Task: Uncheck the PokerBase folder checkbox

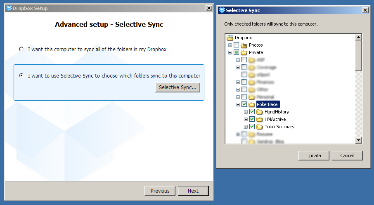Action: click(x=244, y=104)
